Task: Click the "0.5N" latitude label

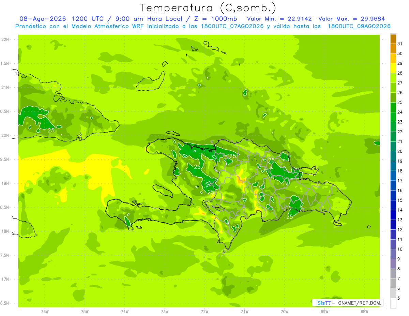Action: coord(5,111)
